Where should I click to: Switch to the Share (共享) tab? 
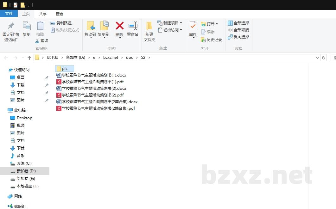click(x=42, y=14)
